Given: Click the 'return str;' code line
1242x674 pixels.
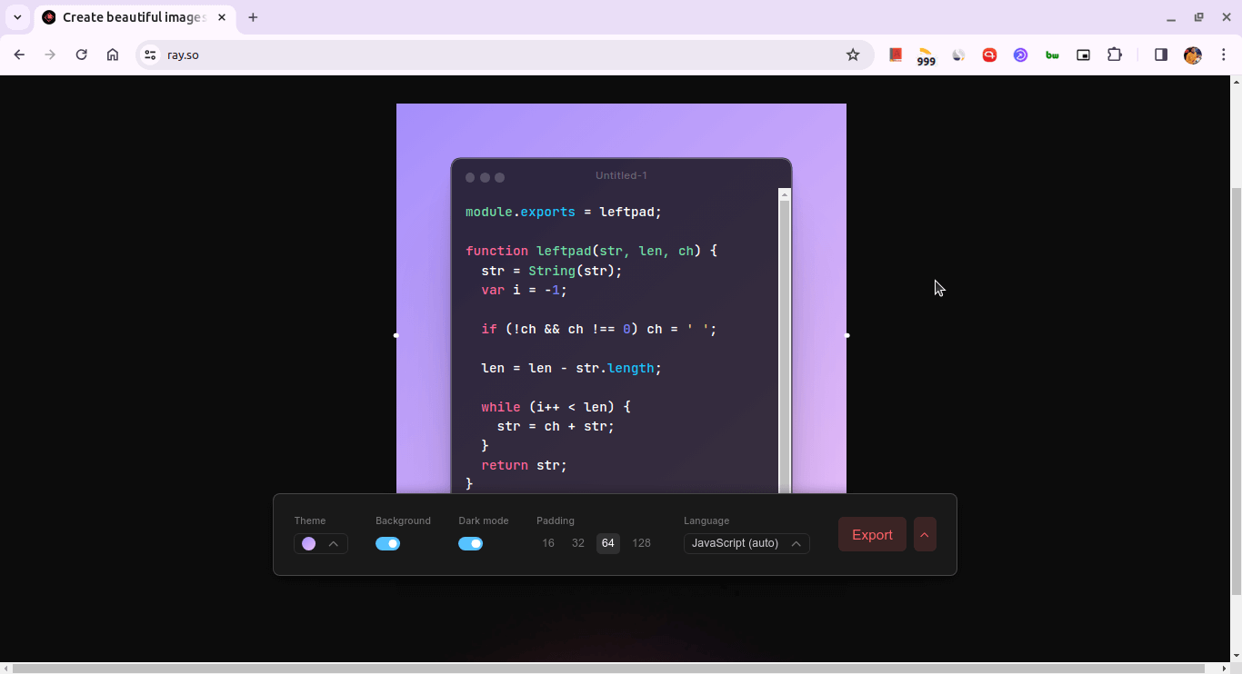Looking at the screenshot, I should [524, 465].
